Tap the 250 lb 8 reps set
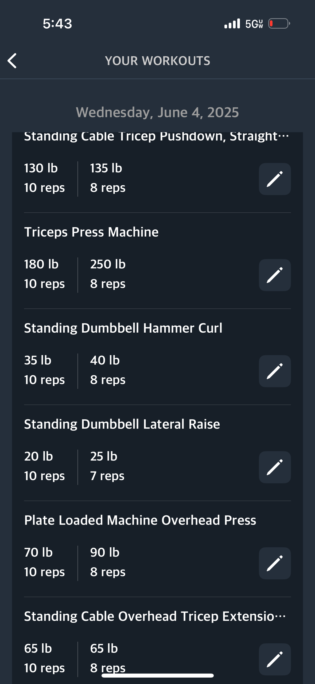Image resolution: width=315 pixels, height=684 pixels. (108, 274)
